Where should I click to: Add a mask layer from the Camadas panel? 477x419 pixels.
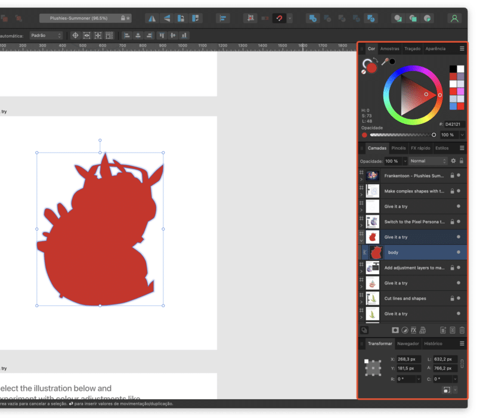[395, 330]
